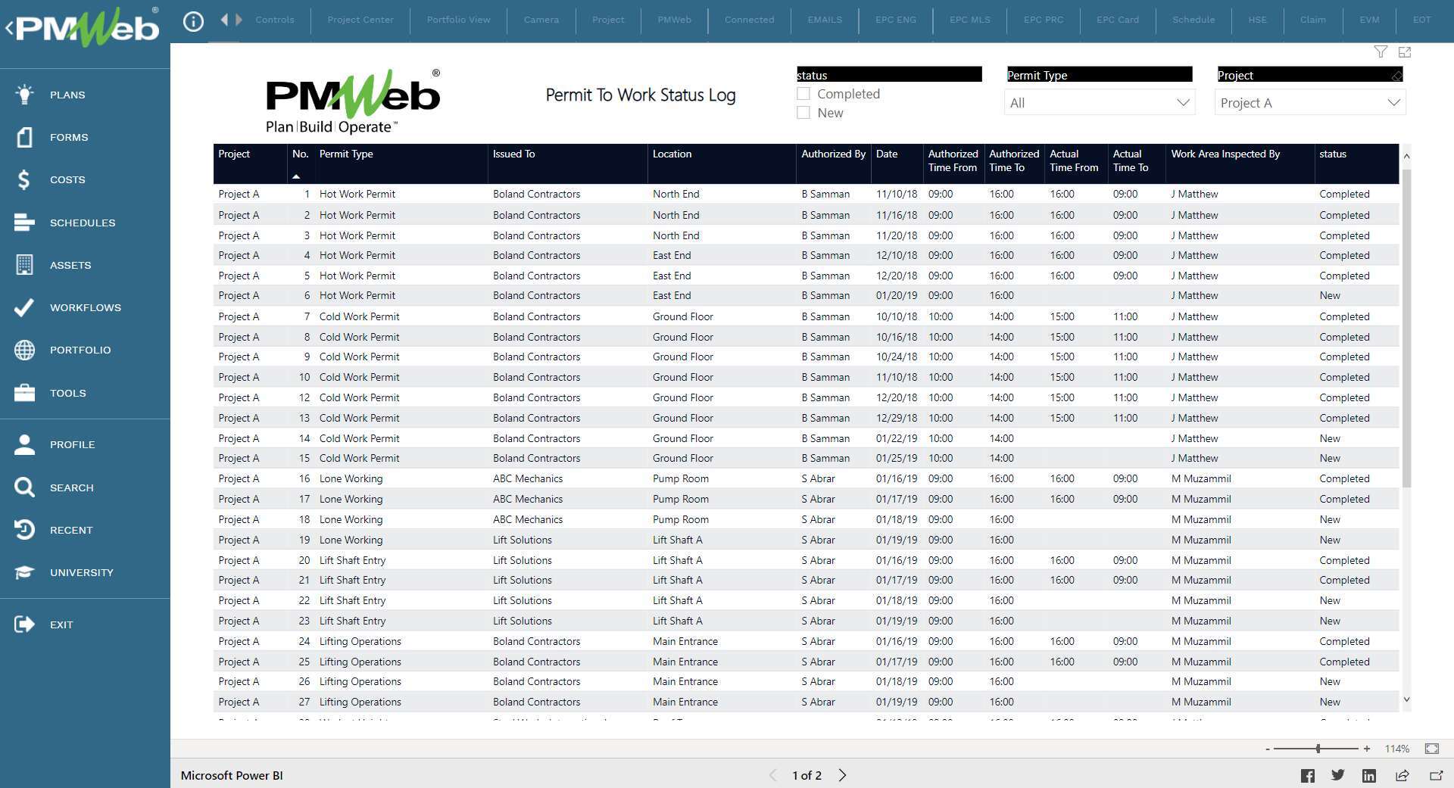Screen dimensions: 1454x788
Task: Open Workflows from the sidebar
Action: [85, 307]
